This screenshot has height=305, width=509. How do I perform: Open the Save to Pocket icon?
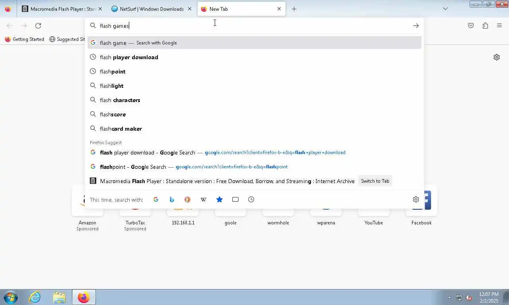coord(471,26)
